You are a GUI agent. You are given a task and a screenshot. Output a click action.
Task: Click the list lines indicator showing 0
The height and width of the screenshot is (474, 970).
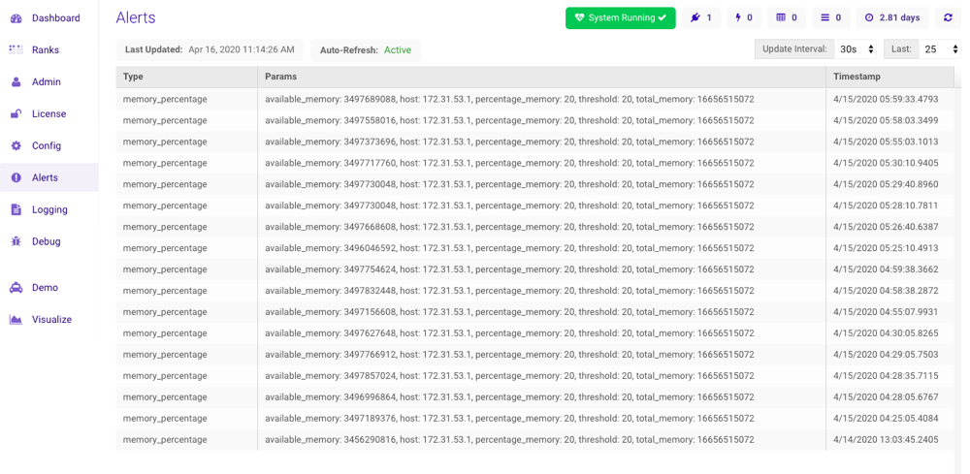coord(831,17)
